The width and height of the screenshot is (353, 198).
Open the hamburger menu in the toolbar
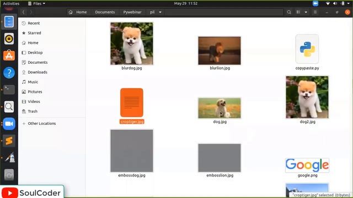click(x=315, y=12)
